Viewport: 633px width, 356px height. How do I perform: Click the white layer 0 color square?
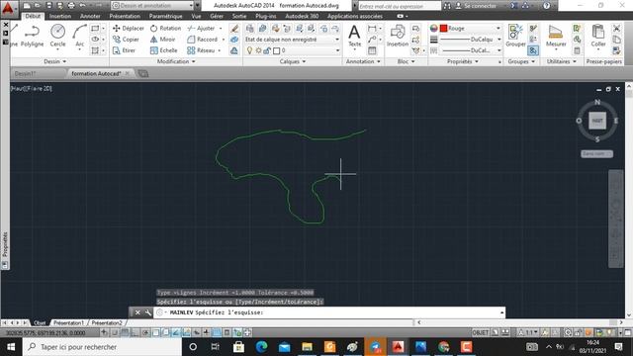click(x=277, y=50)
